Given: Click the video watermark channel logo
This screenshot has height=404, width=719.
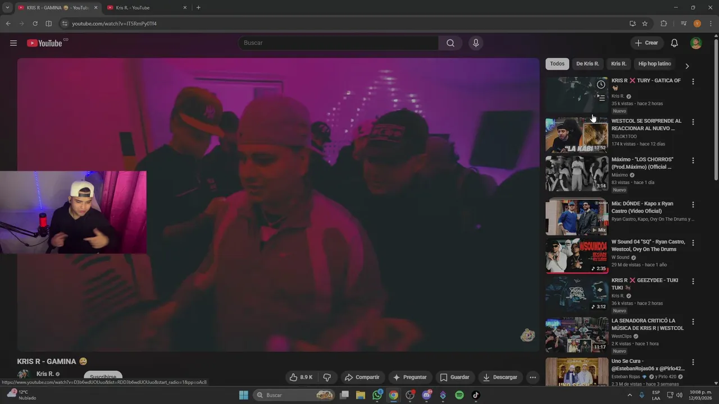Looking at the screenshot, I should [527, 336].
